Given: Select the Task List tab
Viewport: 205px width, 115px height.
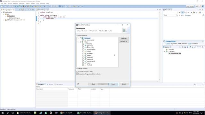Looking at the screenshot, I should coord(167,10).
